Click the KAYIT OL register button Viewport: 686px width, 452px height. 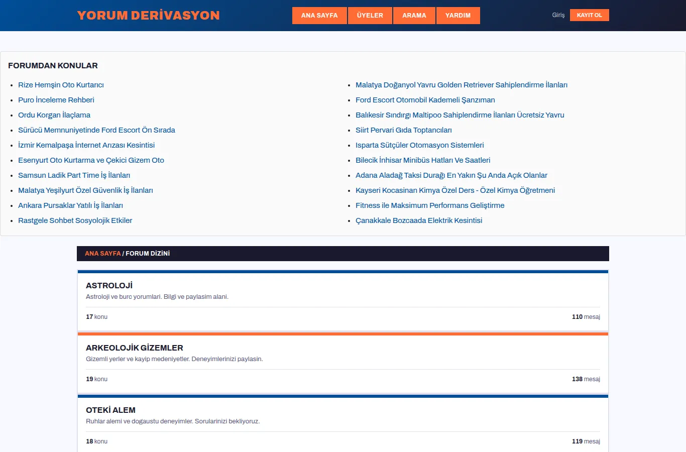tap(590, 15)
